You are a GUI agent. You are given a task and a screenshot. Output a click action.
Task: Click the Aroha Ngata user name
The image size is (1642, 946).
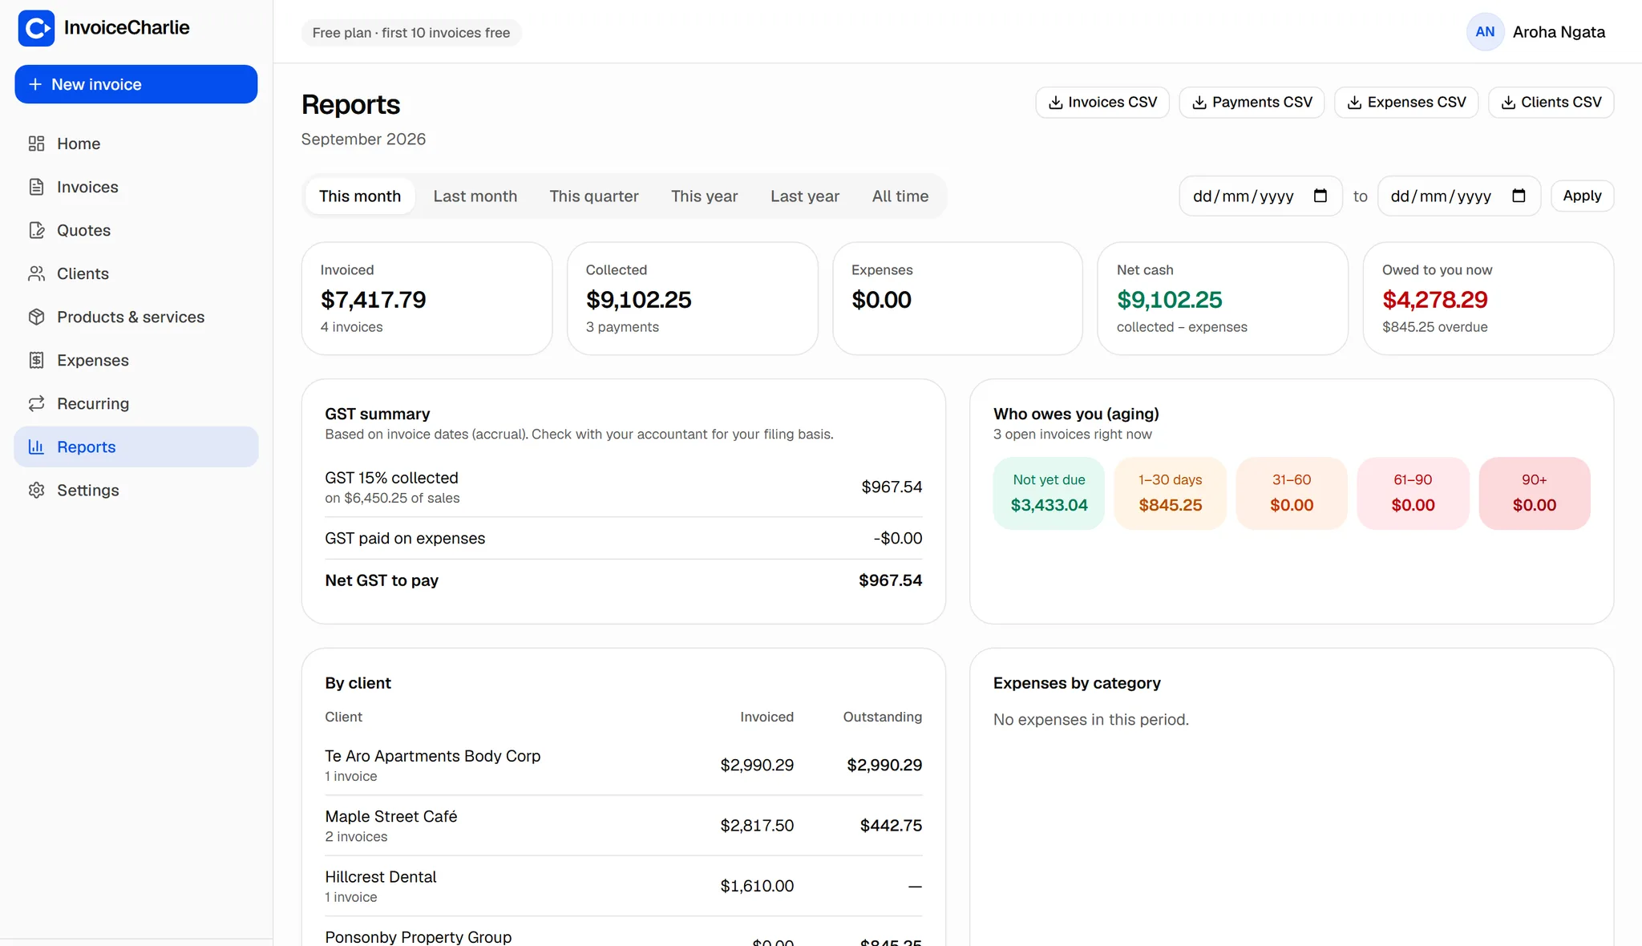point(1559,32)
